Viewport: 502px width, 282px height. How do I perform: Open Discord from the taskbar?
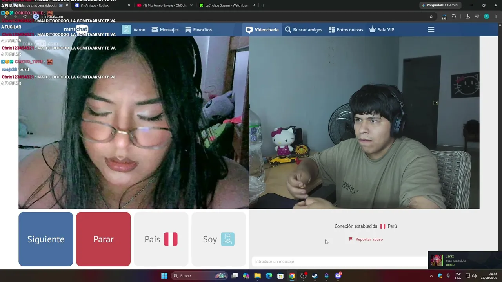tap(338, 276)
